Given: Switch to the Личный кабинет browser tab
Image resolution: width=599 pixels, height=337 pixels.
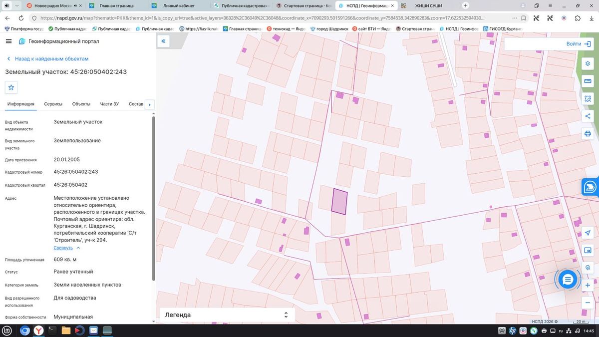Looking at the screenshot, I should pos(179,5).
